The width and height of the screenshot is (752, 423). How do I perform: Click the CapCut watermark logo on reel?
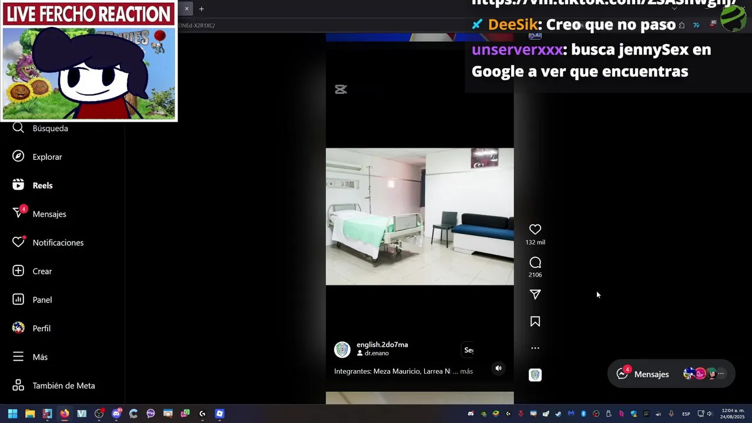click(x=341, y=89)
